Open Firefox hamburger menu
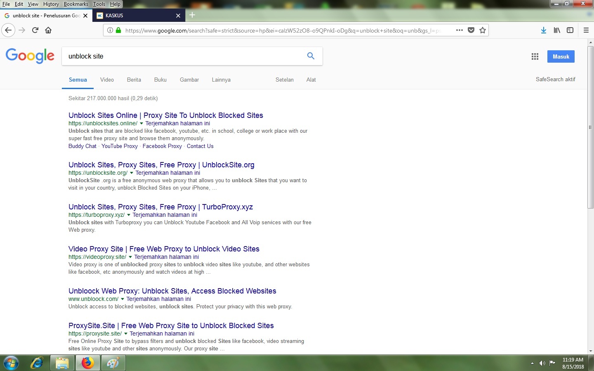594x371 pixels. coord(586,30)
